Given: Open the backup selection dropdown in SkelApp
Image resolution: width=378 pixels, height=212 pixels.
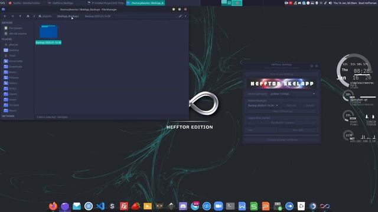Looking at the screenshot, I should pos(263,105).
